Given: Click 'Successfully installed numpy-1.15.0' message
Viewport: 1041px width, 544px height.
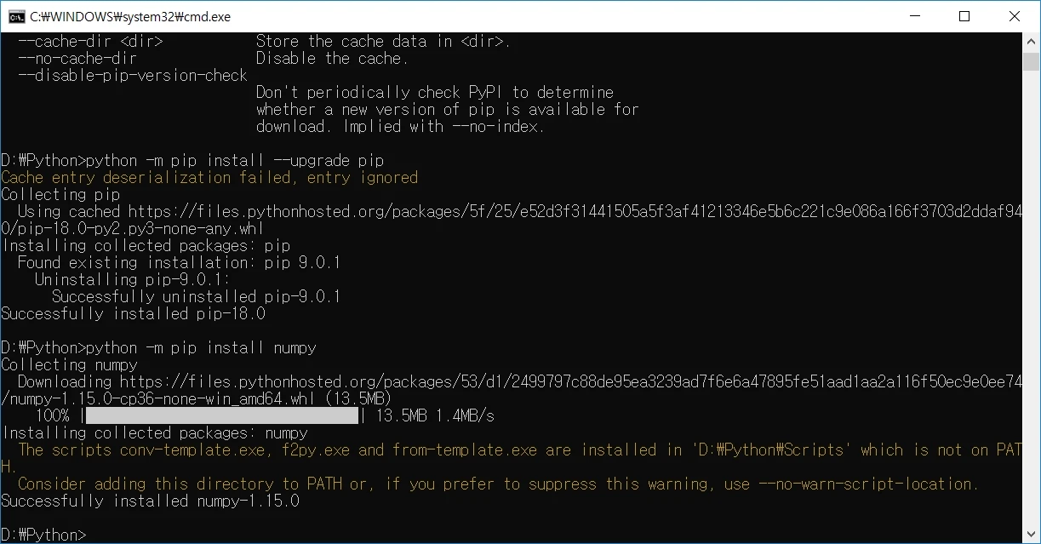Looking at the screenshot, I should (151, 501).
